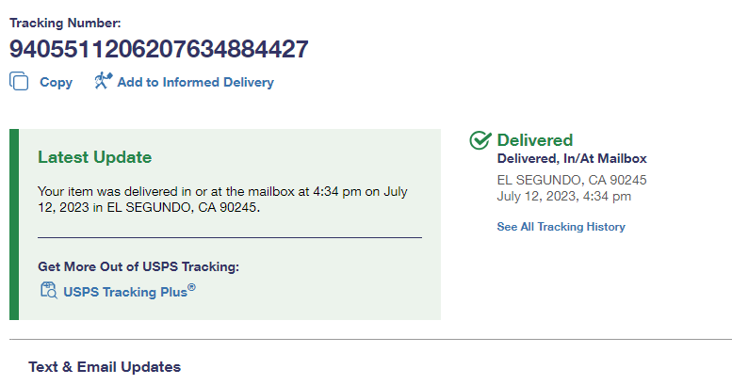Click the green Delivered status heading
732x385 pixels.
pos(534,140)
